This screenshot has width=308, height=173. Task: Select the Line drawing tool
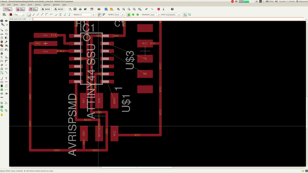pos(2,78)
